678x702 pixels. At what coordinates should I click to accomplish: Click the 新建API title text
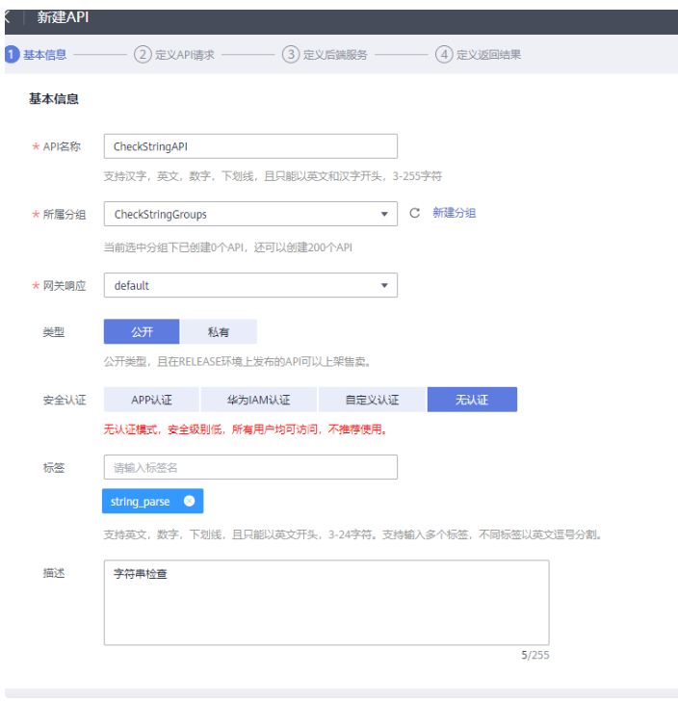[63, 17]
